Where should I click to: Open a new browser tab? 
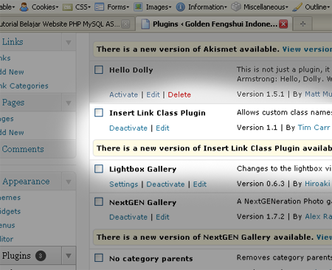pyautogui.click(x=303, y=24)
